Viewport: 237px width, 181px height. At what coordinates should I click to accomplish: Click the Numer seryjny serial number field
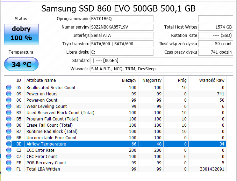coord(121,27)
